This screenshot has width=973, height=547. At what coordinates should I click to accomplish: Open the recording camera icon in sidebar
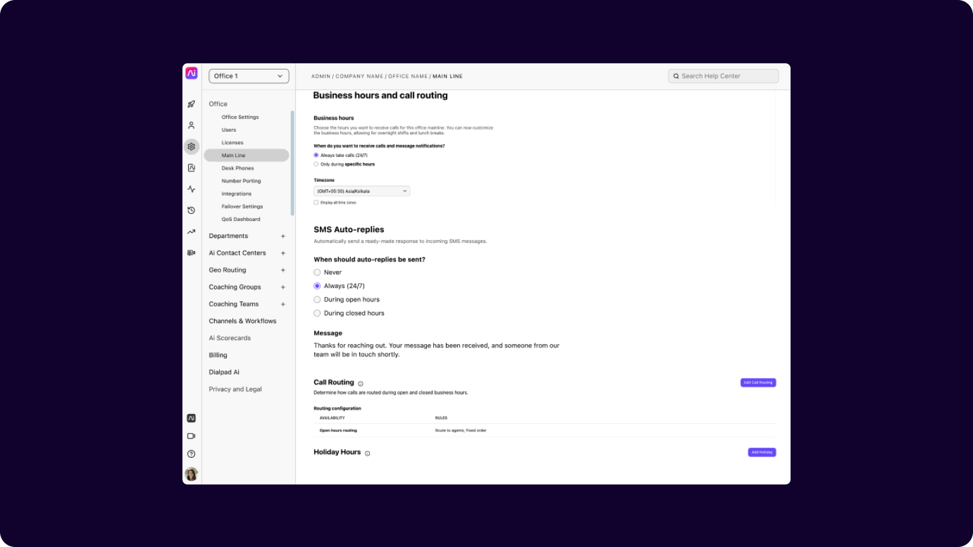(191, 253)
